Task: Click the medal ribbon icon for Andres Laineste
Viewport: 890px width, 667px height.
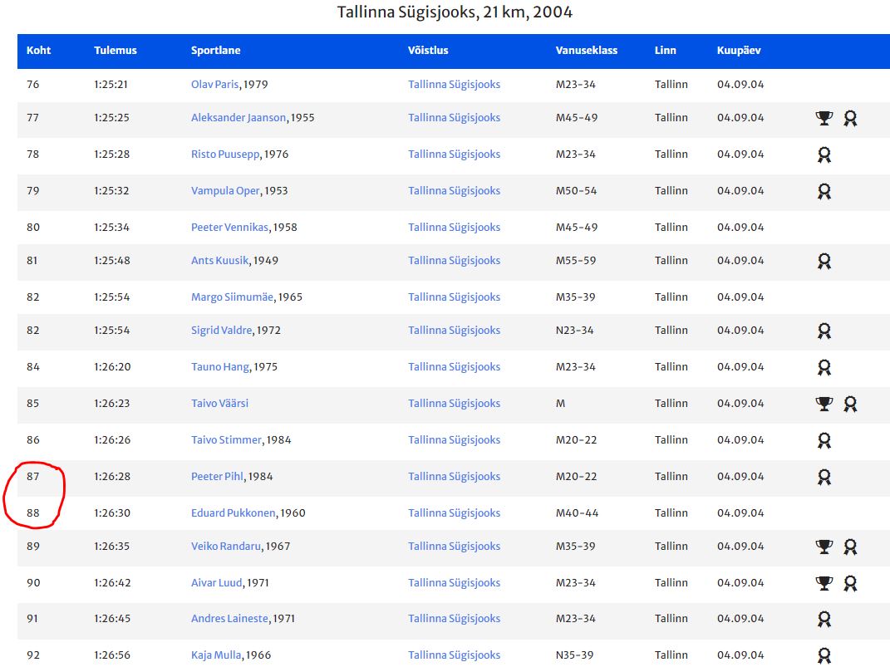Action: 824,619
